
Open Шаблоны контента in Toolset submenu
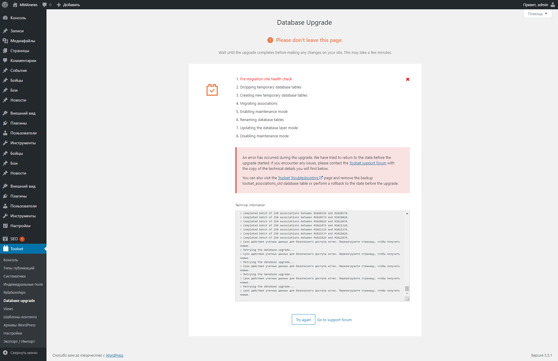coord(20,317)
